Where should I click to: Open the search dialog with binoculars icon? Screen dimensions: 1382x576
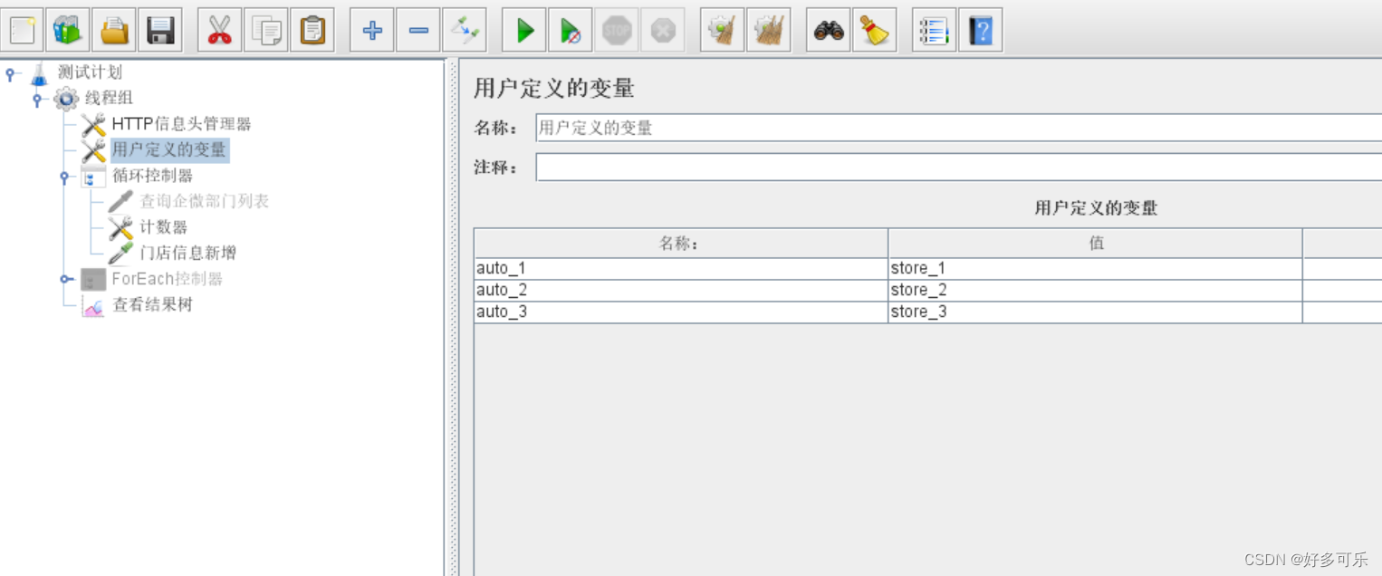[x=827, y=29]
